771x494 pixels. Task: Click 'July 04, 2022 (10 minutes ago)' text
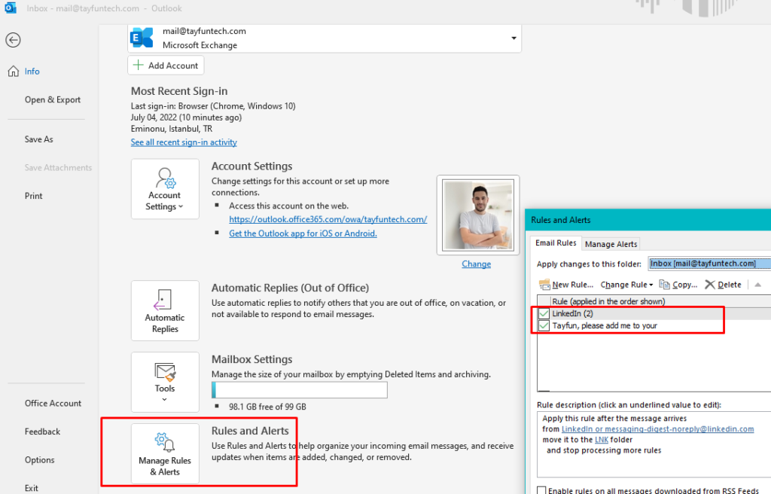pos(187,117)
